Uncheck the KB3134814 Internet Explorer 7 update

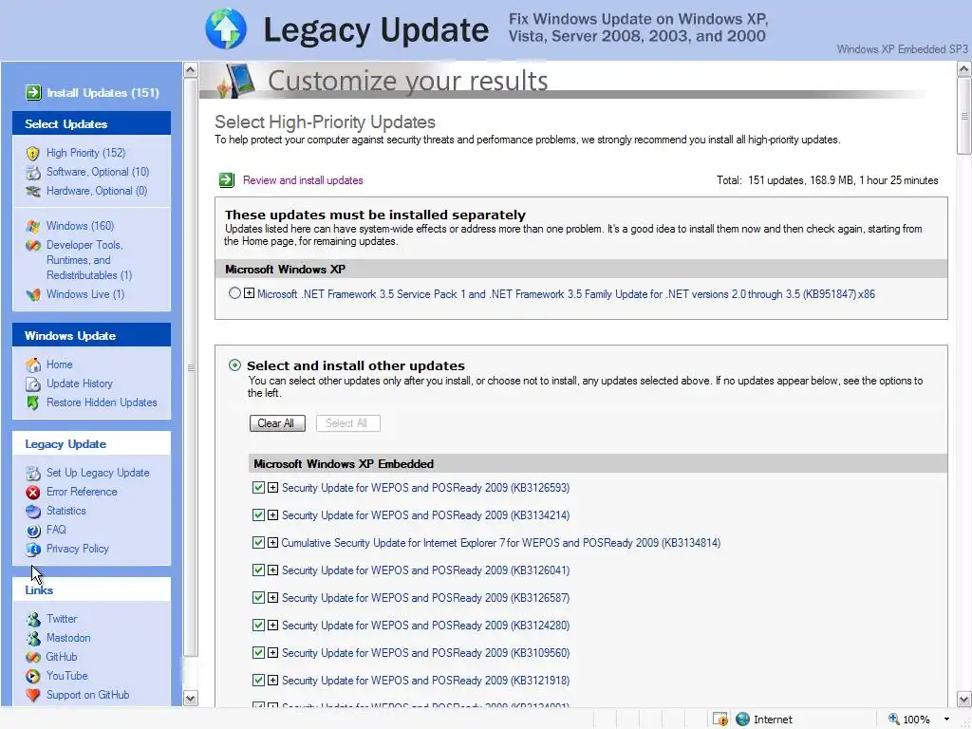pyautogui.click(x=258, y=543)
